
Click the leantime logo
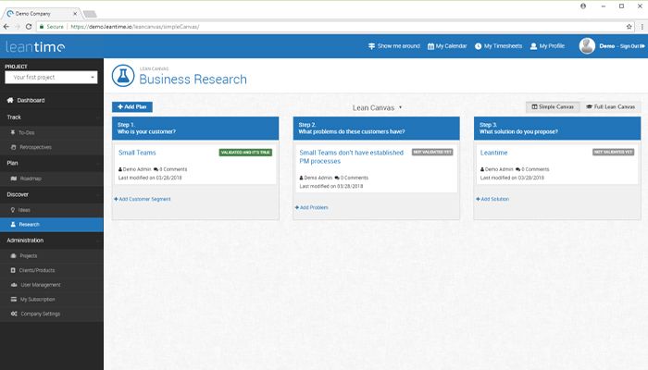pos(35,46)
